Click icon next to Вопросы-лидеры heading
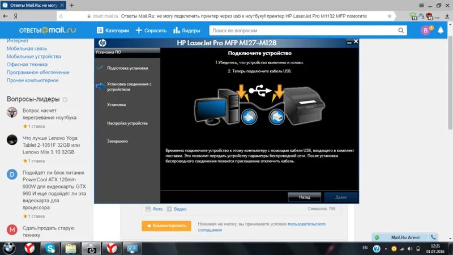This screenshot has height=255, width=453. click(x=65, y=100)
